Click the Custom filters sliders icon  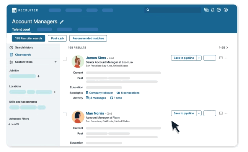coord(11,62)
